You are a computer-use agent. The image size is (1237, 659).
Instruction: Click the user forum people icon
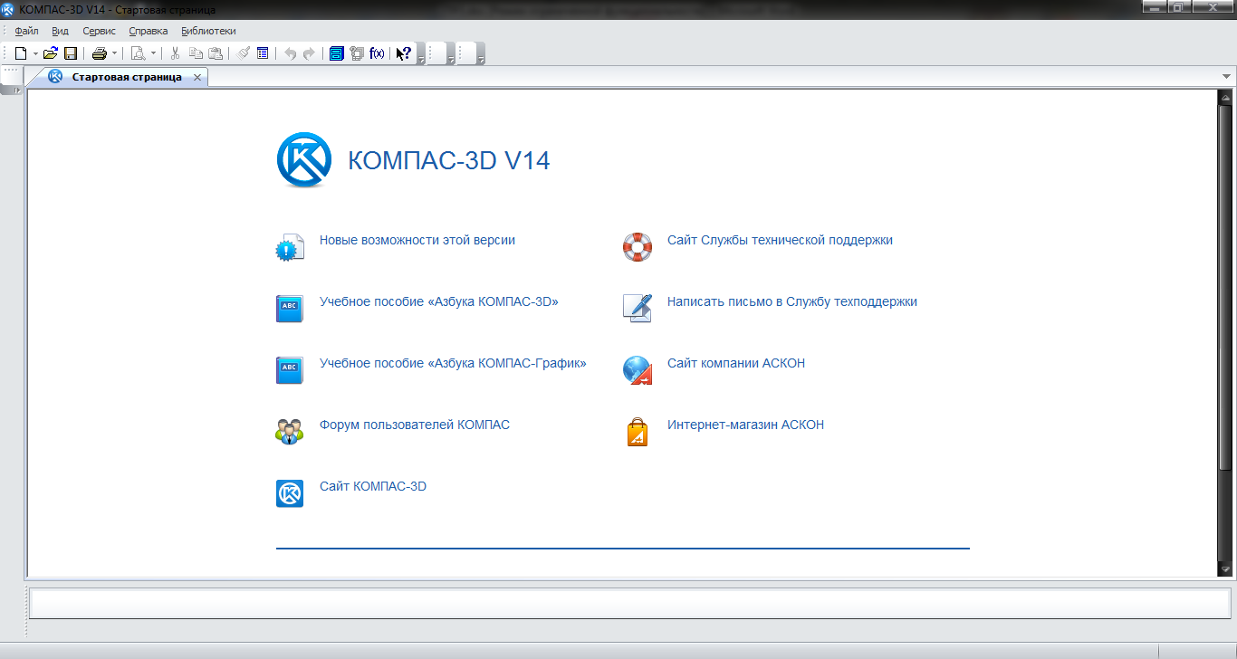[x=290, y=432]
